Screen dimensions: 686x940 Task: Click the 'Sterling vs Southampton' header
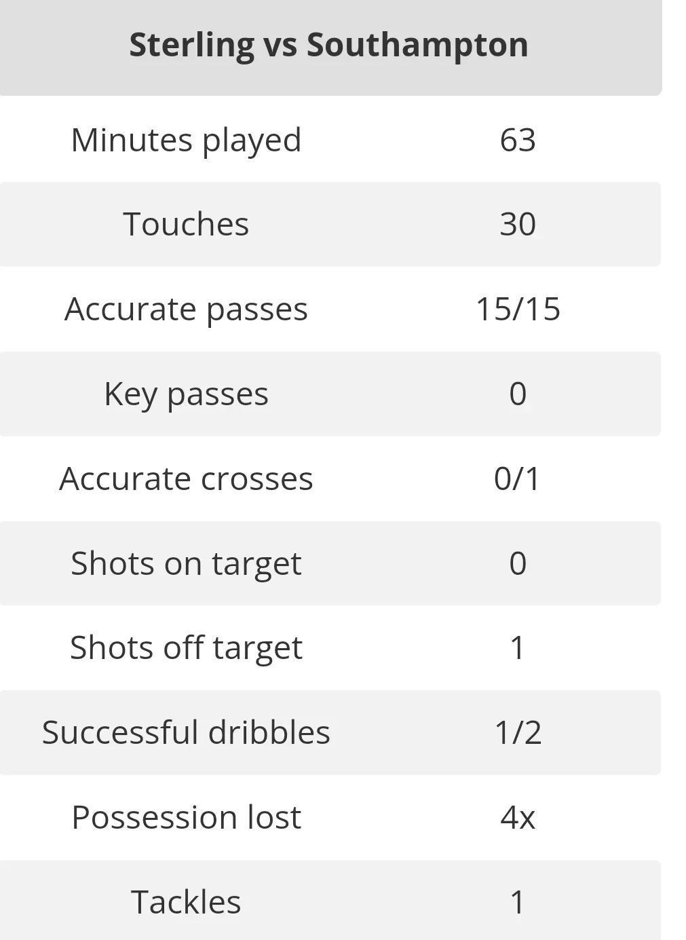(x=328, y=45)
